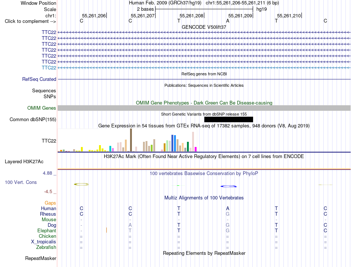The height and width of the screenshot is (267, 351).
Task: Select the X_tropicalis species row label
Action: [x=44, y=242]
